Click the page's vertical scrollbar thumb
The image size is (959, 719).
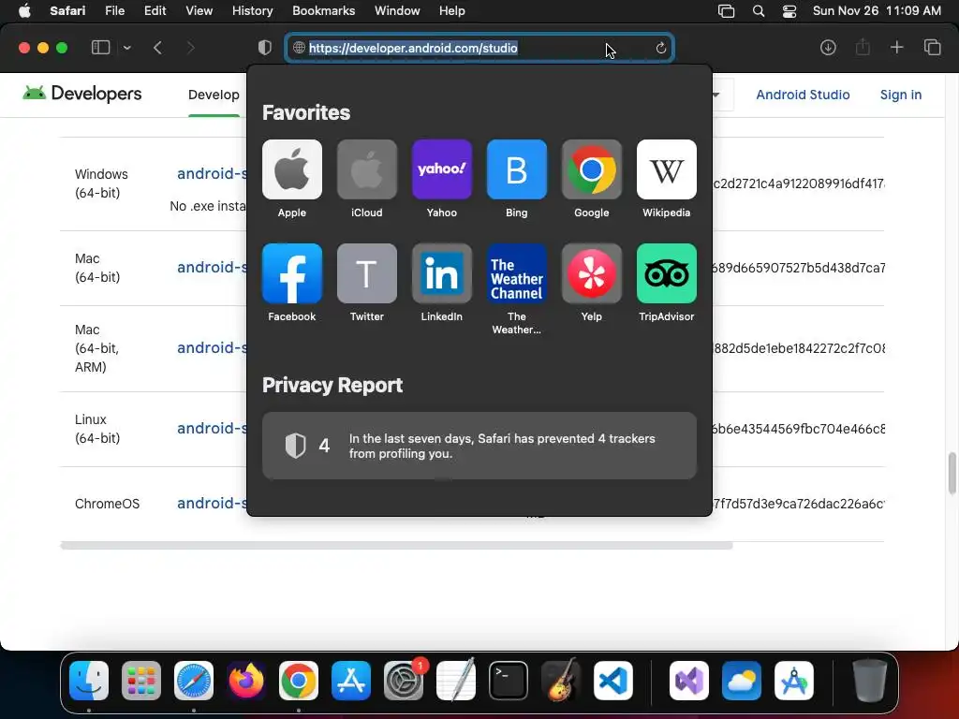[x=952, y=473]
